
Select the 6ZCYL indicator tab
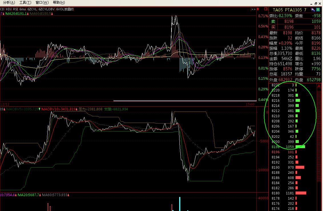[x=32, y=9]
